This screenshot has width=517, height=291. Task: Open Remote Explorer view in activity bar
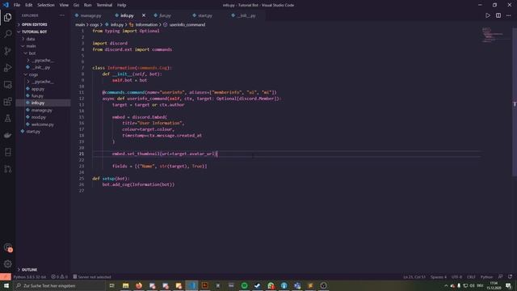click(x=7, y=84)
